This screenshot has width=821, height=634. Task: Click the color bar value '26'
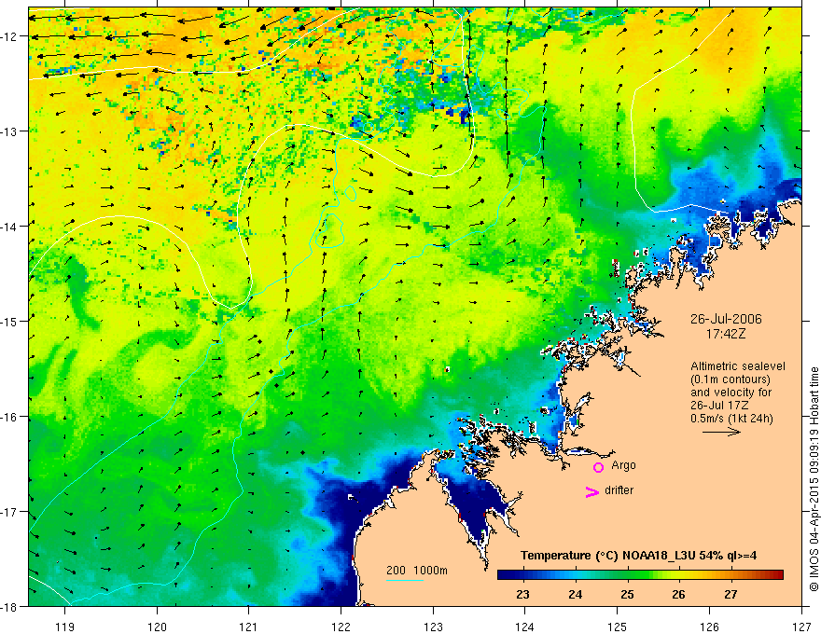click(678, 595)
